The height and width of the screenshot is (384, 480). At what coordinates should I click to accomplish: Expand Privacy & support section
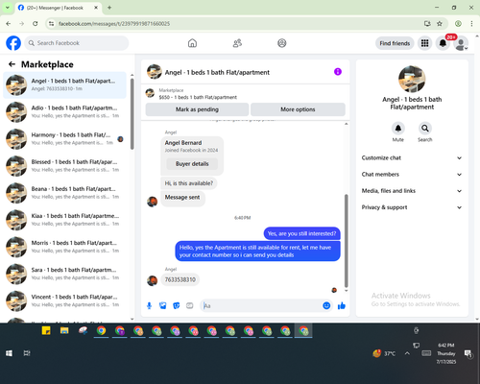pos(412,207)
